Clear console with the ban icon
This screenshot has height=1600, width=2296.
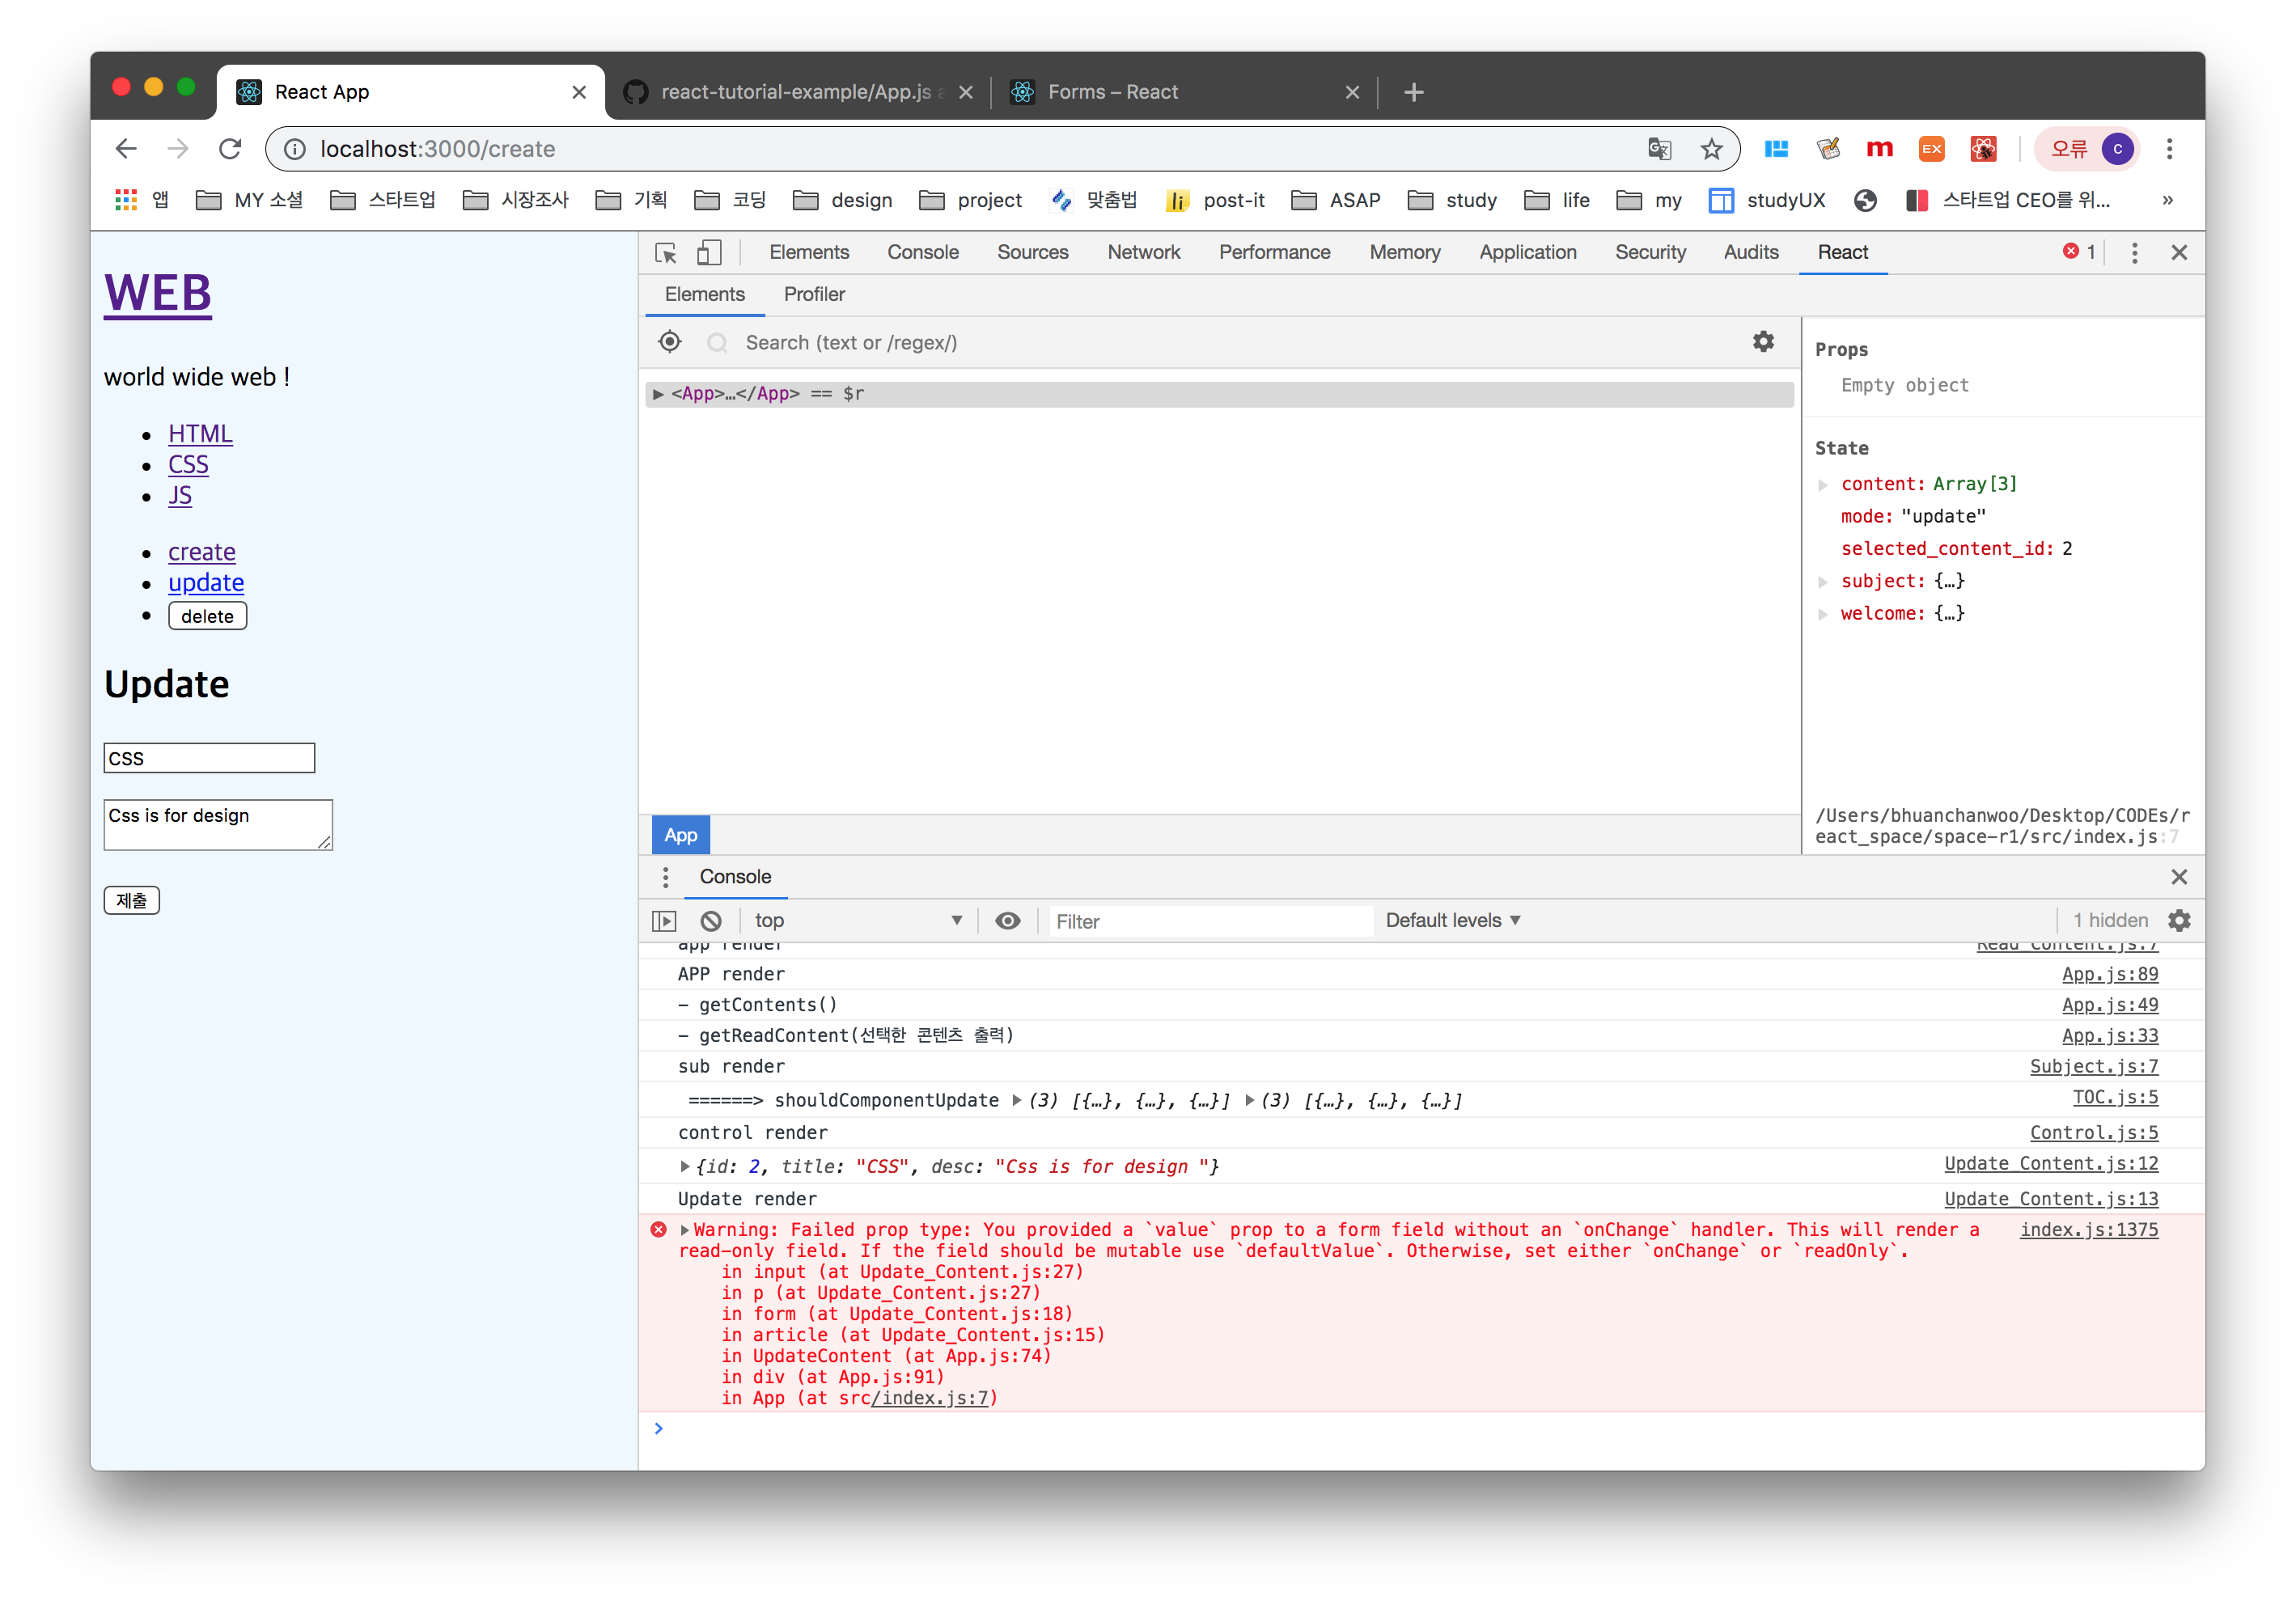click(x=711, y=920)
